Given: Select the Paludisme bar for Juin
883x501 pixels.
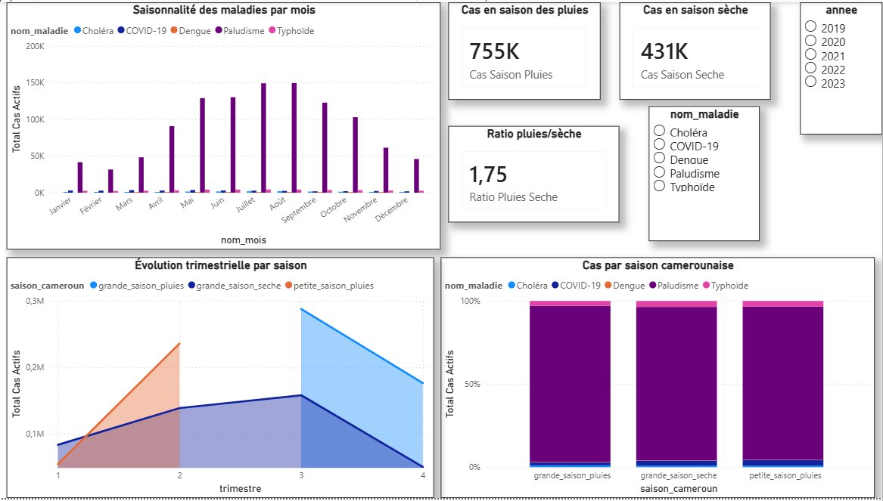Looking at the screenshot, I should click(232, 145).
